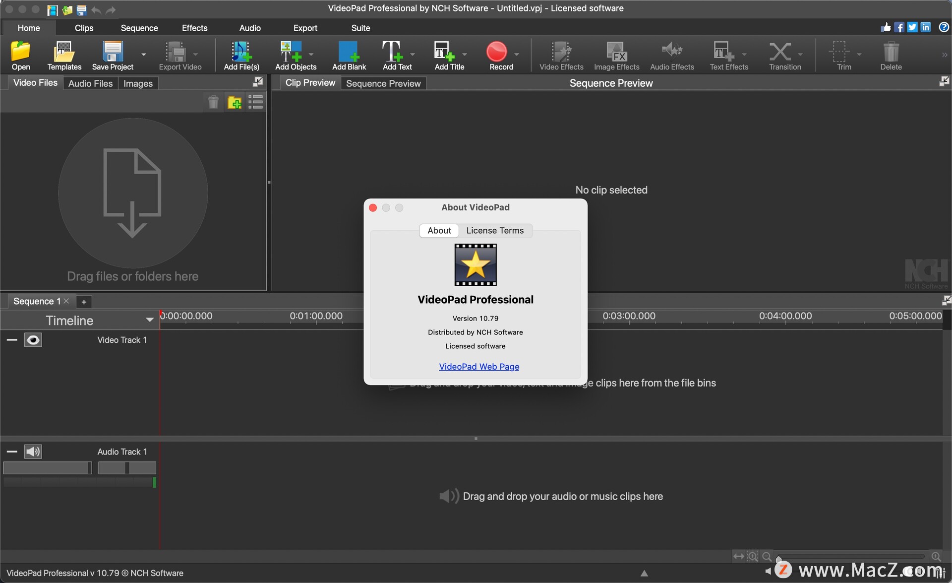This screenshot has width=952, height=583.
Task: Open the Timeline mode dropdown
Action: pyautogui.click(x=149, y=320)
